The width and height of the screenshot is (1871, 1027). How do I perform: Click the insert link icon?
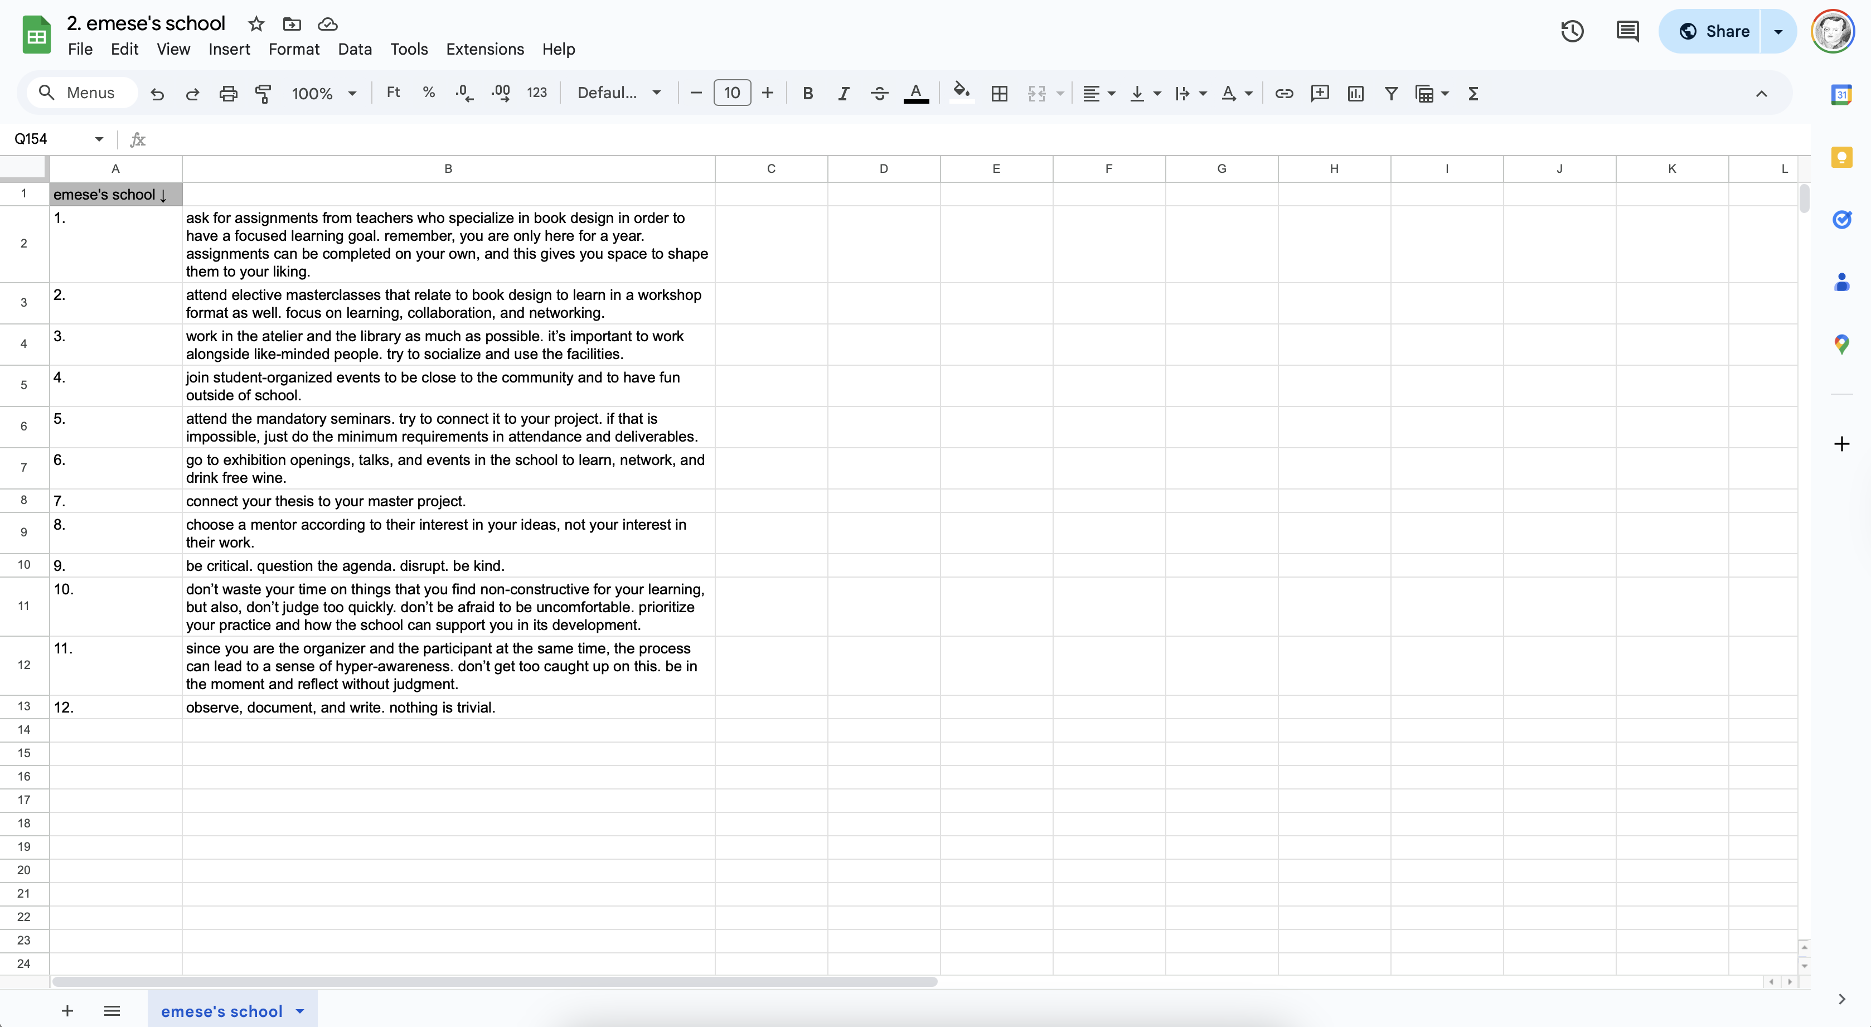click(x=1283, y=93)
